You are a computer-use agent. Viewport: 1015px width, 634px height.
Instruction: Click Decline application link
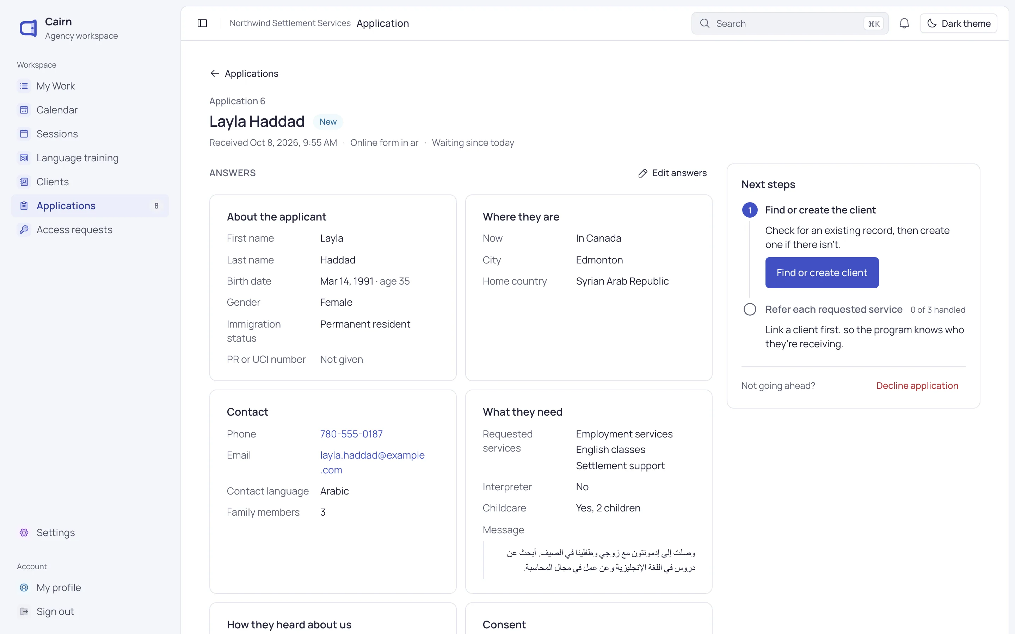point(917,385)
